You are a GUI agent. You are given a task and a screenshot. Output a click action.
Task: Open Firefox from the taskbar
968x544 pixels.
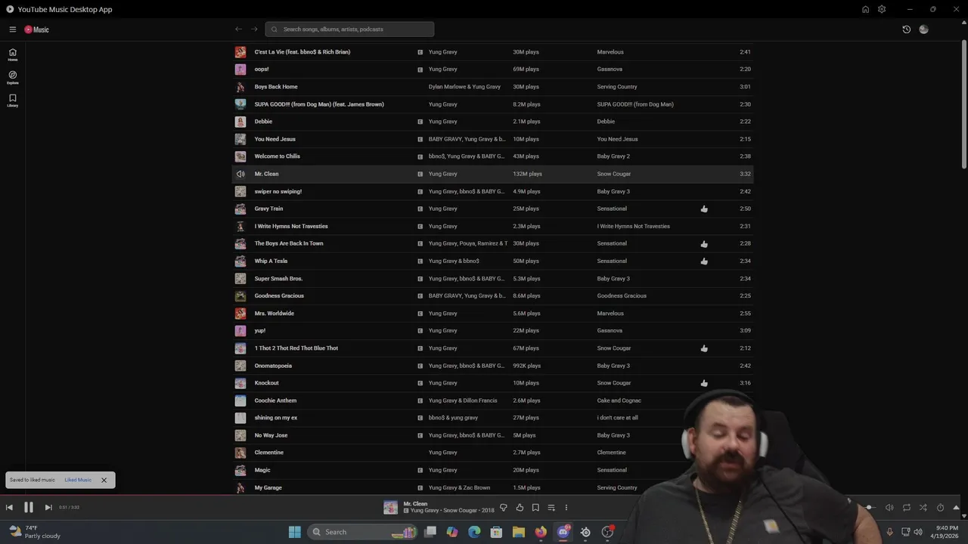pyautogui.click(x=540, y=532)
